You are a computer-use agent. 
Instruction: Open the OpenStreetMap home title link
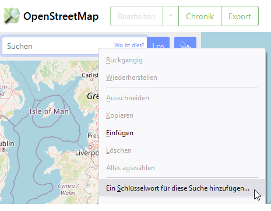pyautogui.click(x=61, y=16)
